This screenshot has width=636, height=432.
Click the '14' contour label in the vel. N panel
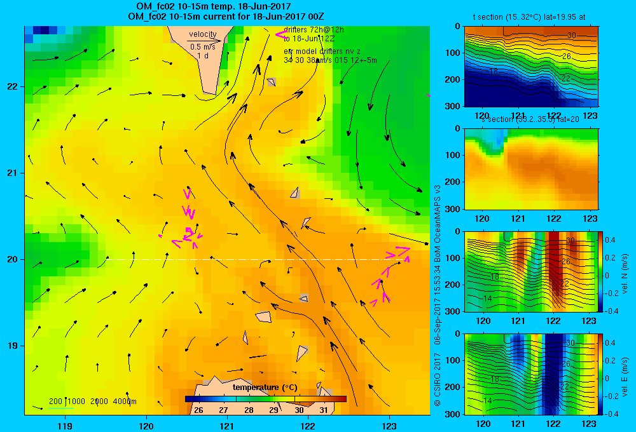click(x=488, y=298)
